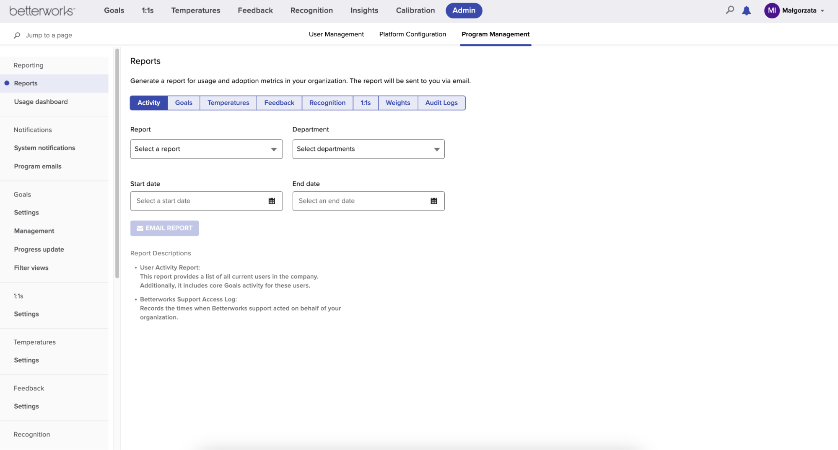Click the start date input field
Screen dimensions: 838x450
click(x=206, y=201)
